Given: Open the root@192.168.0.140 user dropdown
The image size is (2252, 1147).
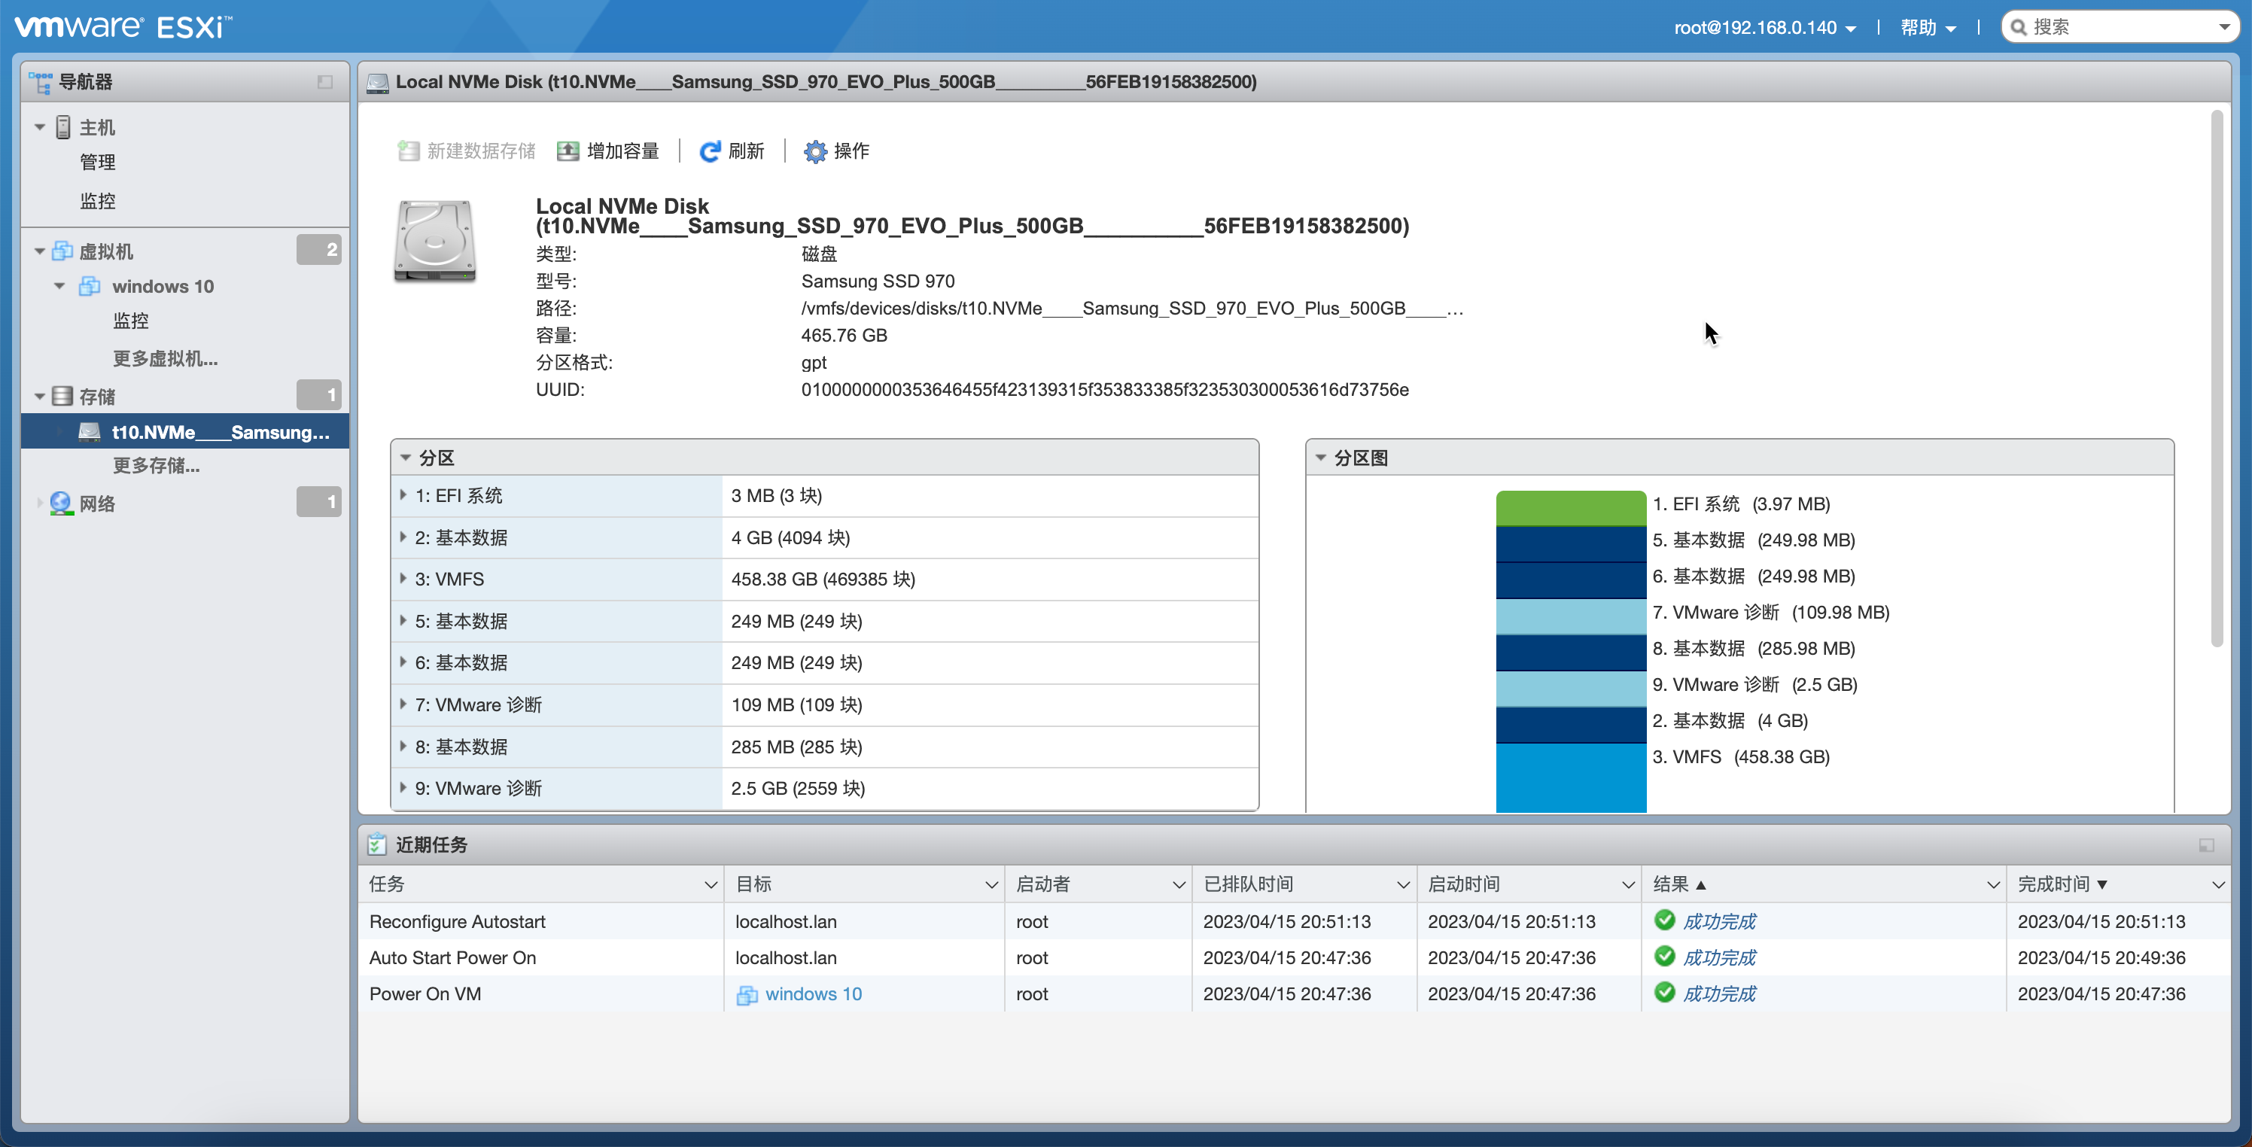Looking at the screenshot, I should (1765, 27).
